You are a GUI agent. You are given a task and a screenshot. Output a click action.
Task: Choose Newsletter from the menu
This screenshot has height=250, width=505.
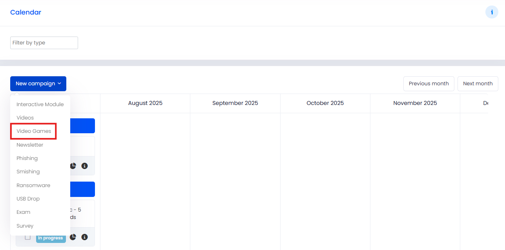tap(30, 145)
